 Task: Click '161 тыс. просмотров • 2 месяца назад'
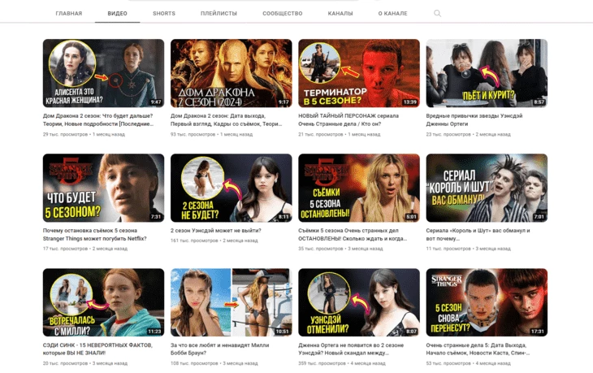214,241
